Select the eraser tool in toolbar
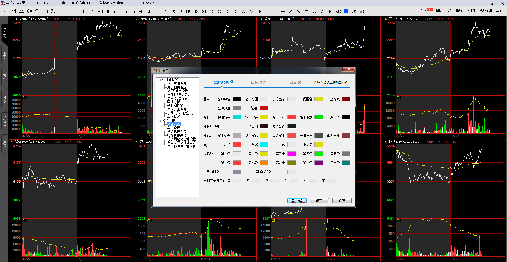This screenshot has height=262, width=507. click(354, 12)
